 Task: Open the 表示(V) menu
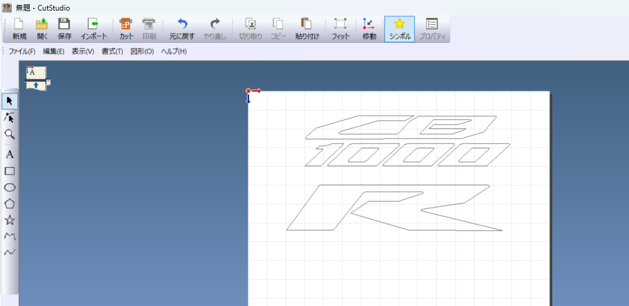(83, 52)
